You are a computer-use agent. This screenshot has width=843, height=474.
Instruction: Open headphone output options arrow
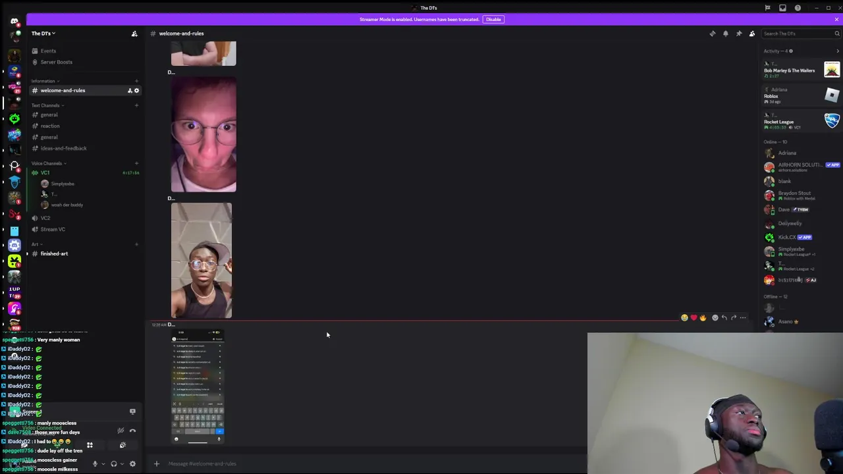tap(122, 463)
